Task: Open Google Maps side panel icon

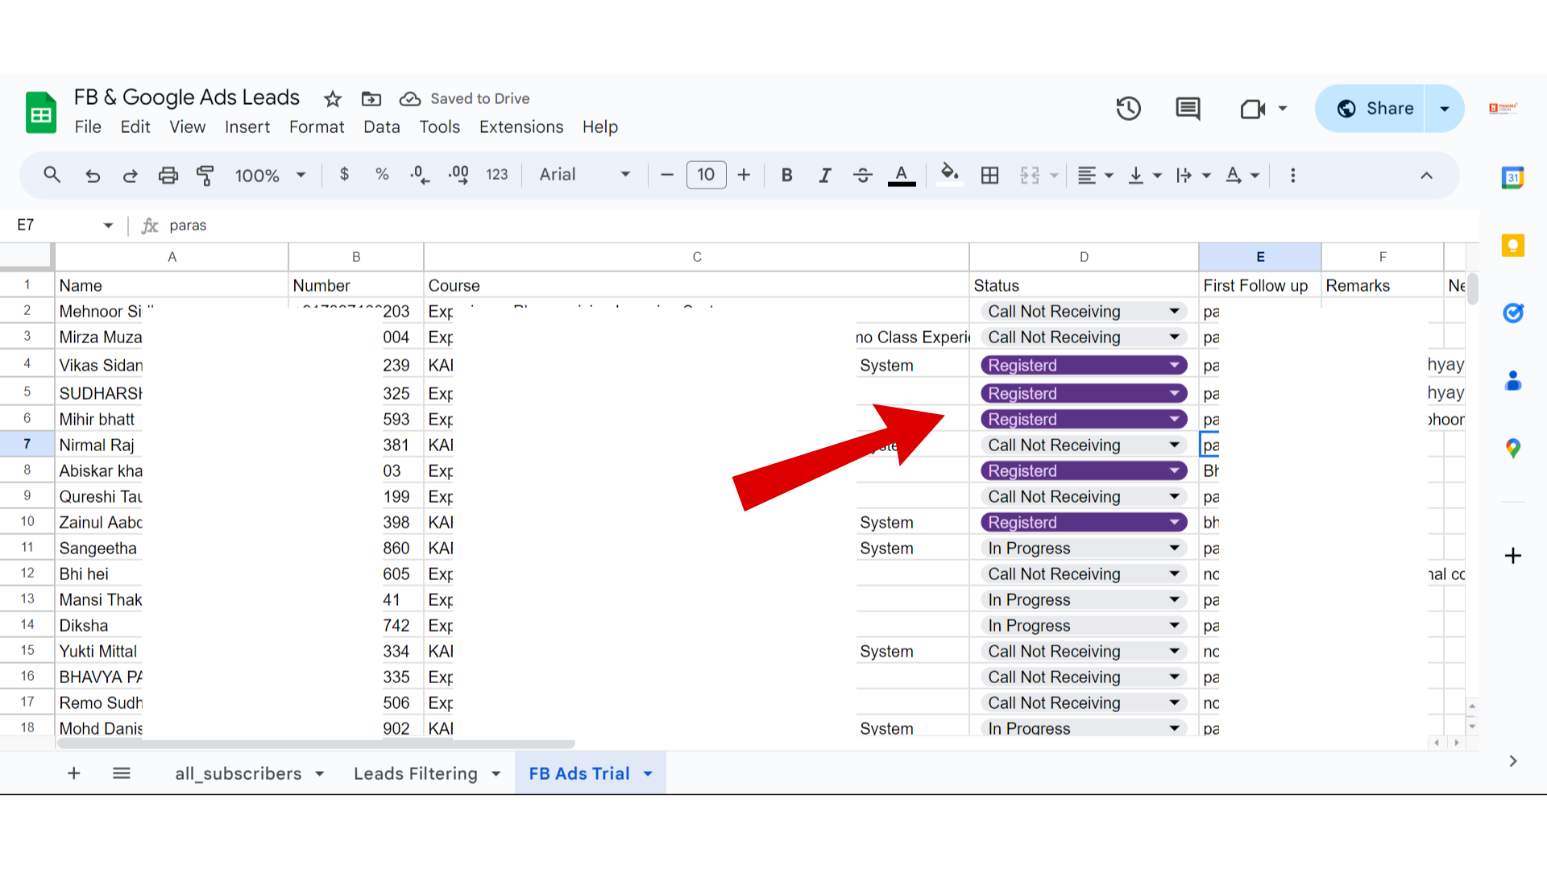Action: tap(1512, 448)
